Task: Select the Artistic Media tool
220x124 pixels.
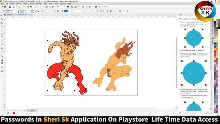Action: point(2,34)
